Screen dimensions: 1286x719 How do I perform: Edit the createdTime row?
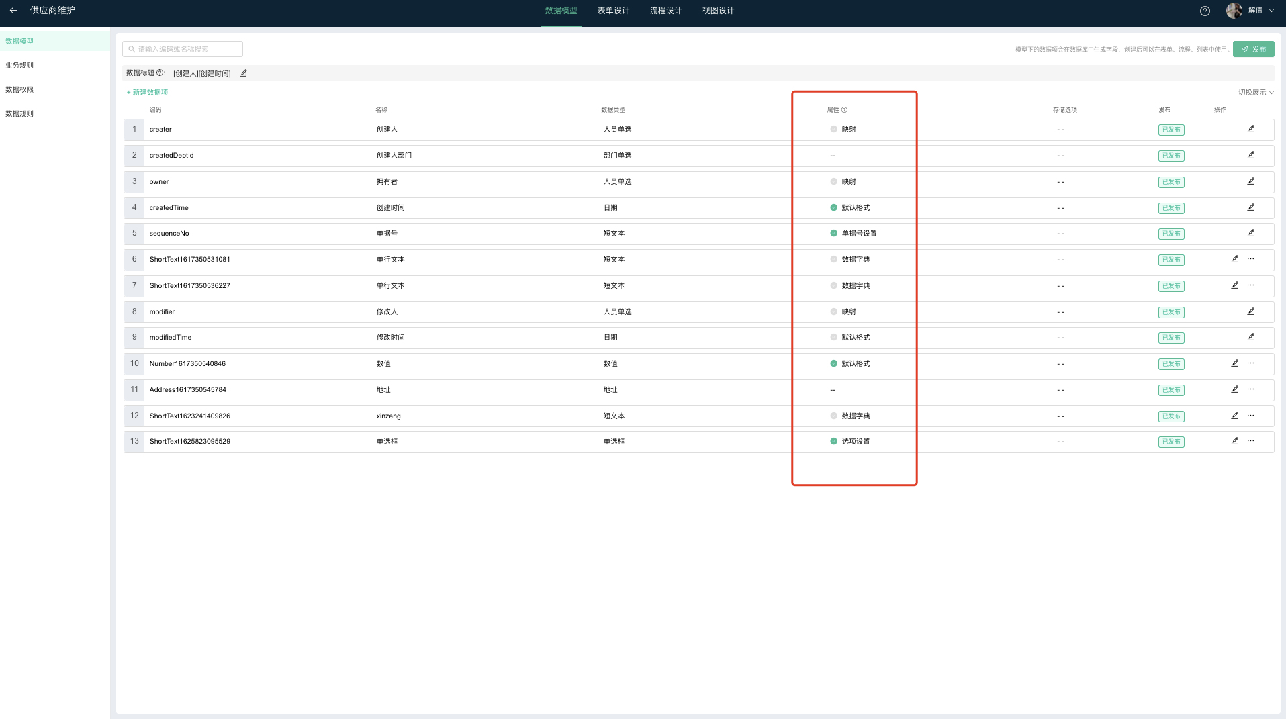(x=1251, y=207)
